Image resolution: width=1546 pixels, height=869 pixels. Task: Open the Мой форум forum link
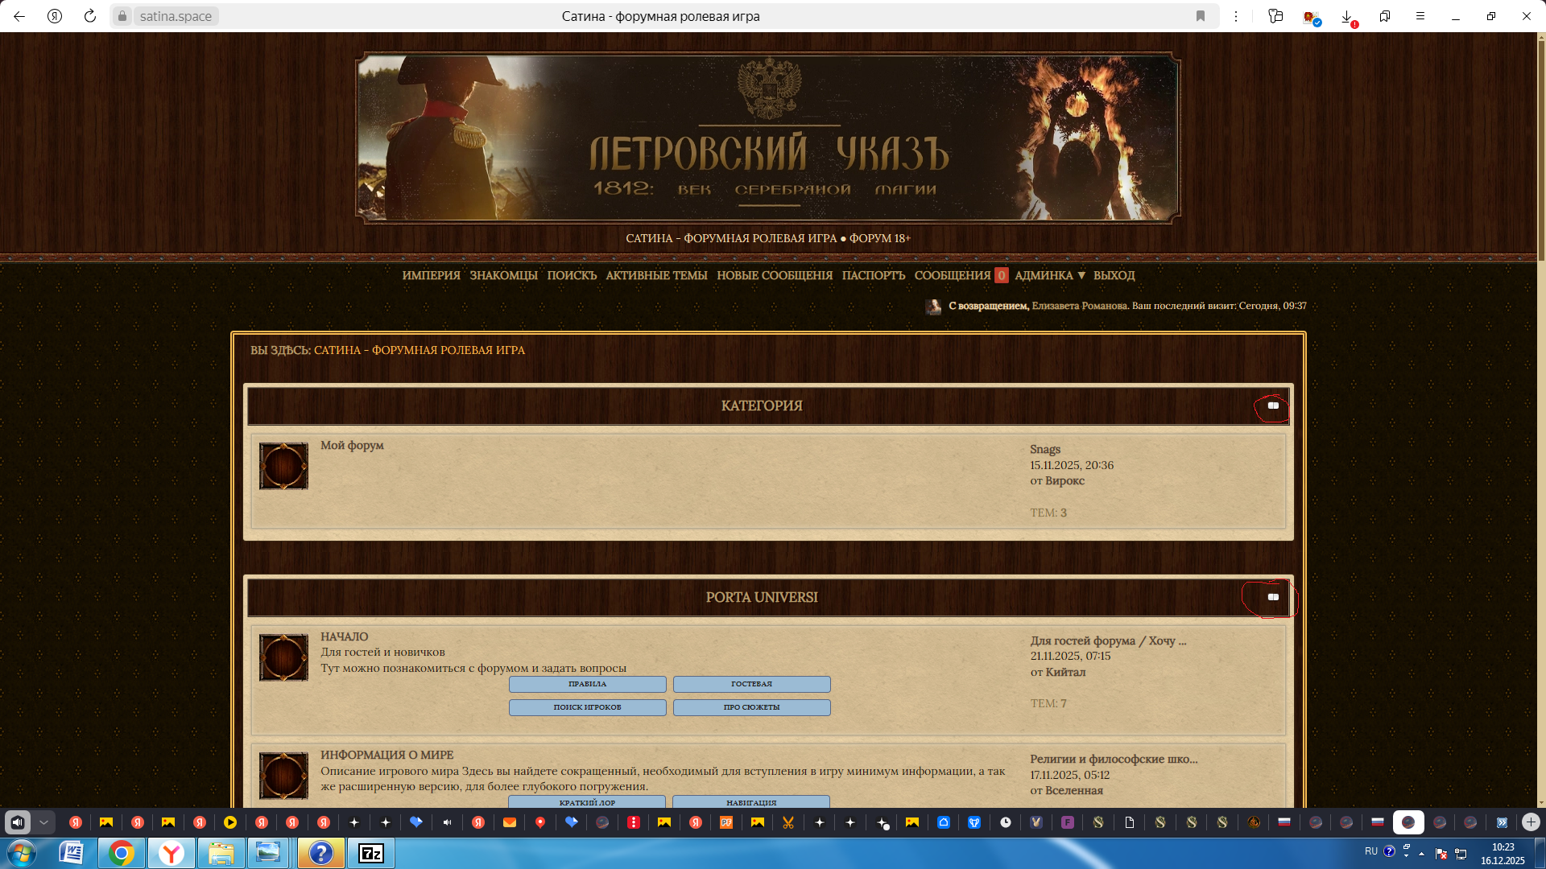pos(352,445)
